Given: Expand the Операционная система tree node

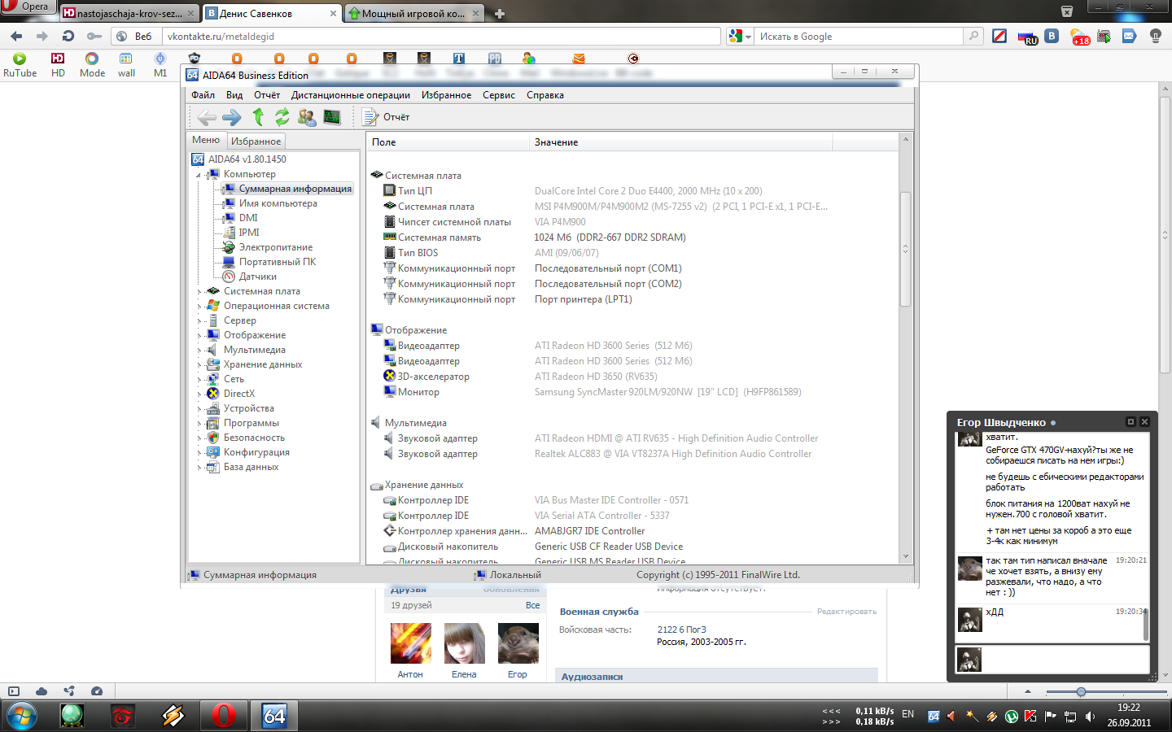Looking at the screenshot, I should click(198, 307).
